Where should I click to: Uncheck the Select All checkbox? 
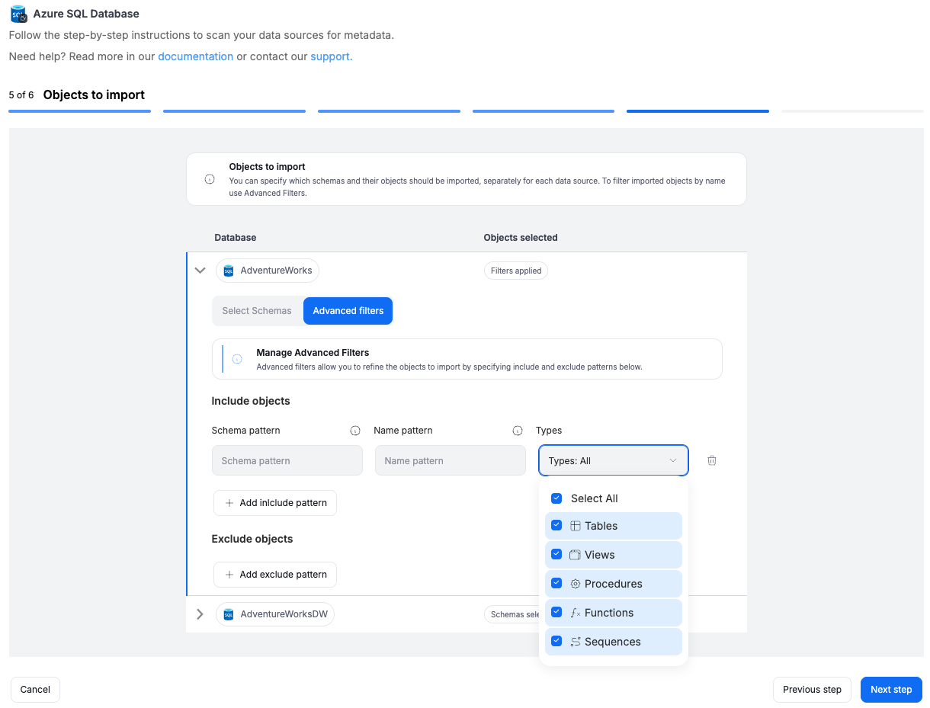coord(556,498)
